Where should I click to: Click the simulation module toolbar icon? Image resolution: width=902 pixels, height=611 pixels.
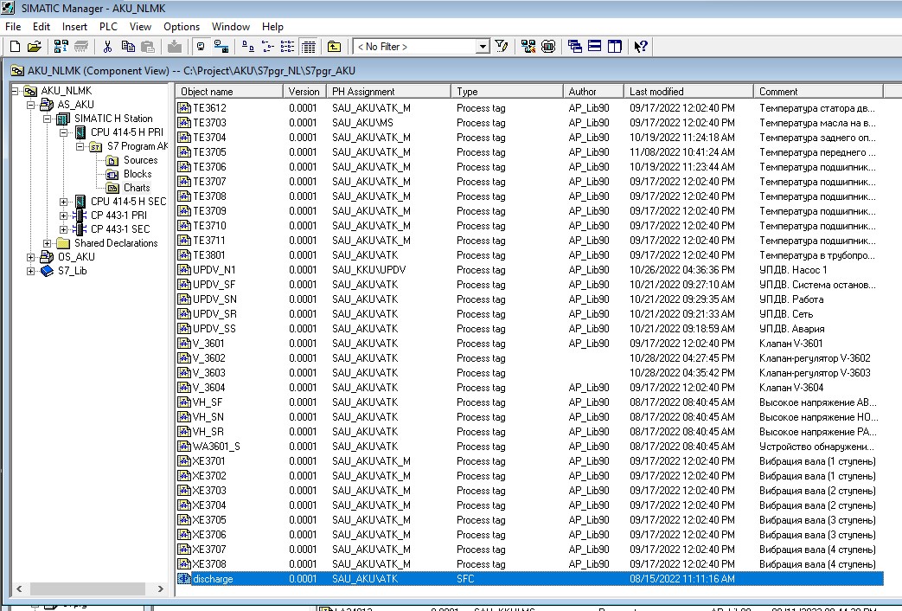point(548,47)
